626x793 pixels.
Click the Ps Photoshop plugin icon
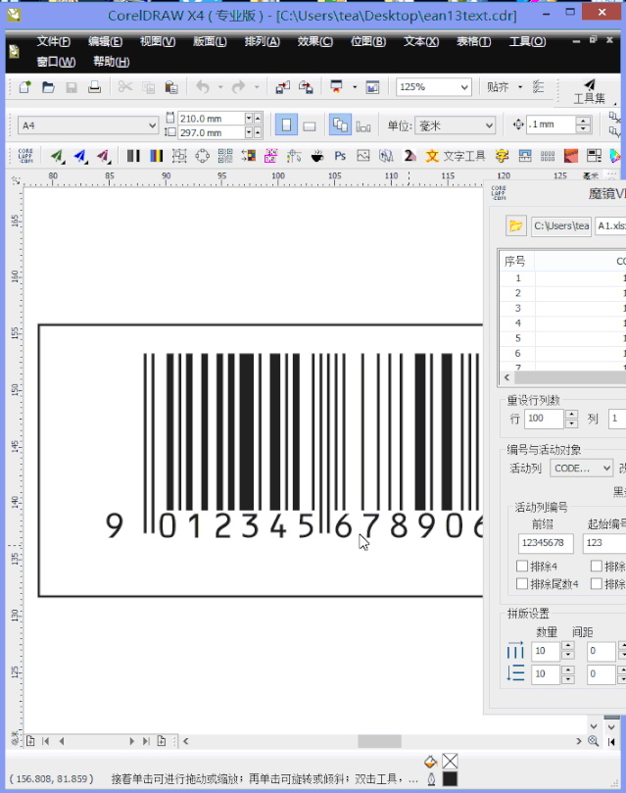tap(340, 156)
